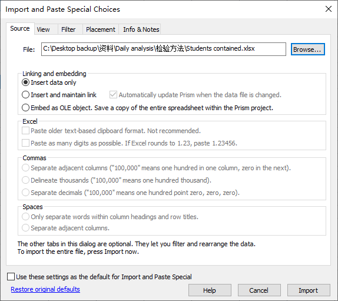The image size is (338, 301).
Task: Click the Browse button
Action: (307, 49)
